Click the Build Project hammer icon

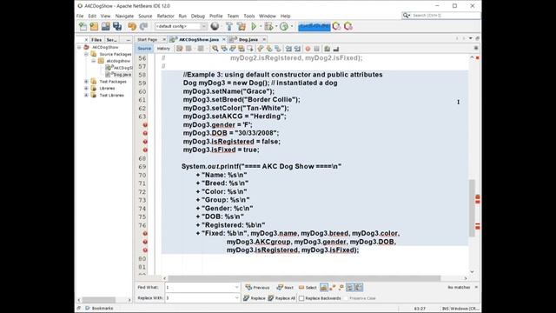click(229, 26)
